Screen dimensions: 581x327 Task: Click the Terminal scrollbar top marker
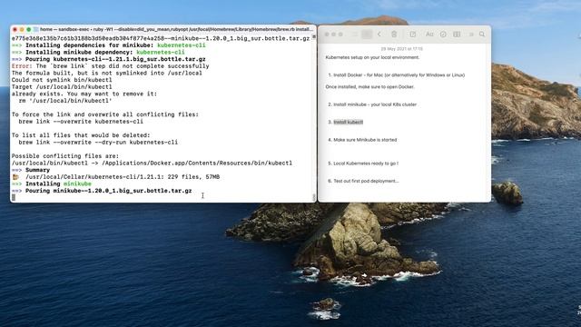click(314, 37)
